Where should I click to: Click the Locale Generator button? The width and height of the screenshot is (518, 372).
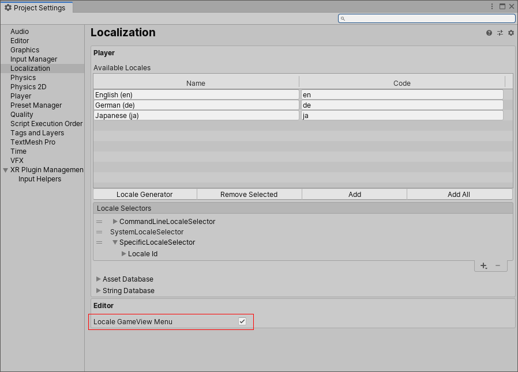tap(144, 194)
